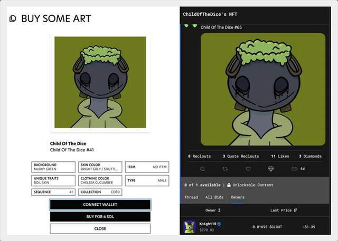Viewport: 338px width, 241px height.
Task: Open Knight10's profile avatar
Action: (189, 227)
